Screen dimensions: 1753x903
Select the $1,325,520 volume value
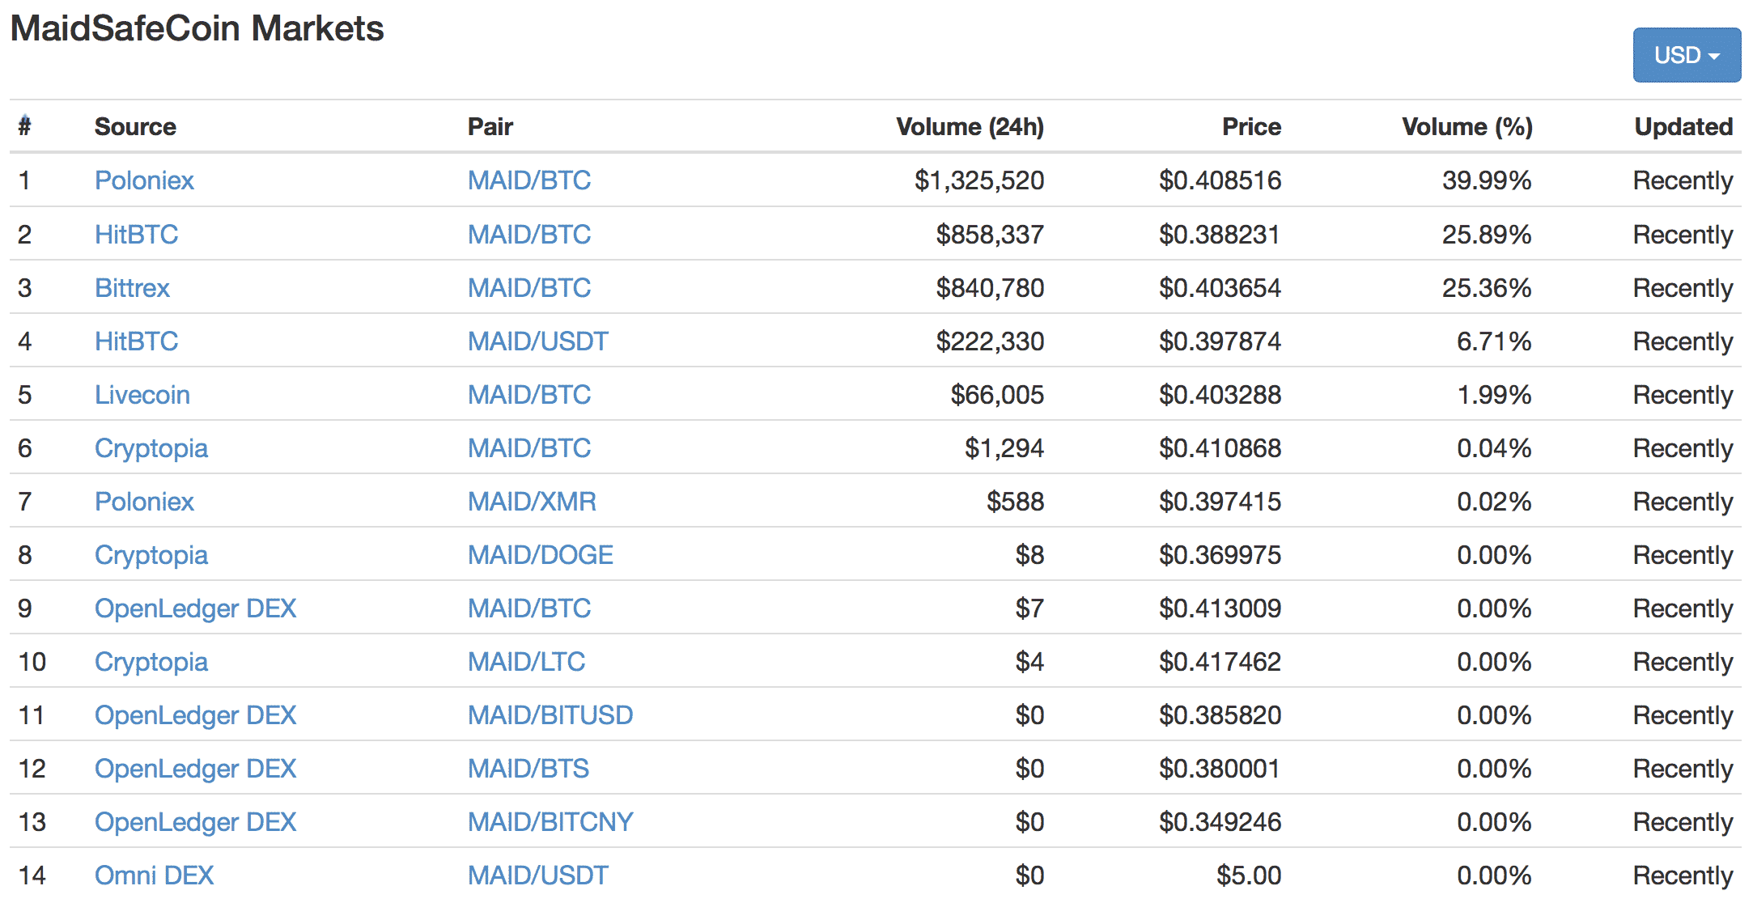coord(979,180)
